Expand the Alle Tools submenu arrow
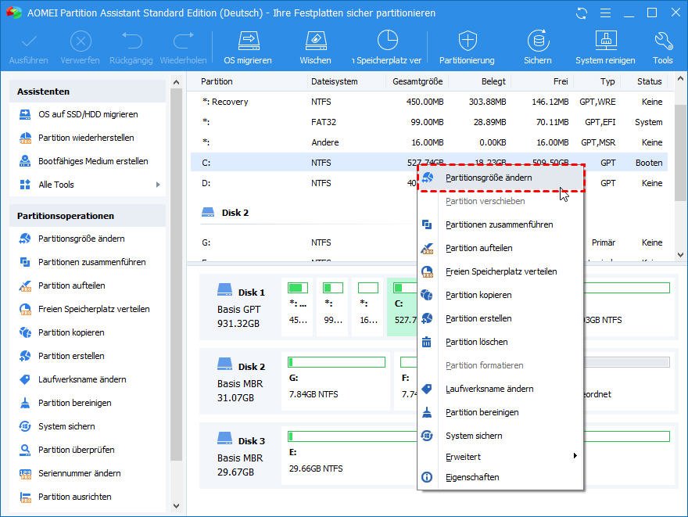 pyautogui.click(x=158, y=185)
